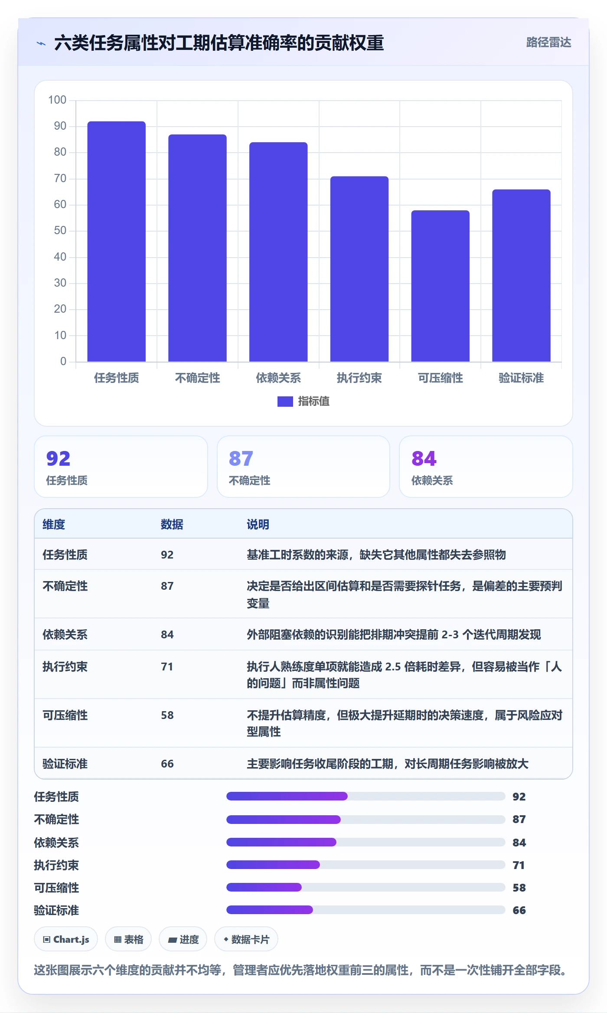Click the 71 value in the table's 数据 column
Image resolution: width=607 pixels, height=1013 pixels.
167,667
